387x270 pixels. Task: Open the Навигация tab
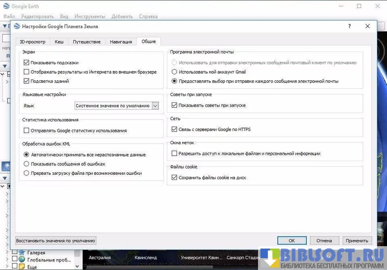[x=121, y=42]
